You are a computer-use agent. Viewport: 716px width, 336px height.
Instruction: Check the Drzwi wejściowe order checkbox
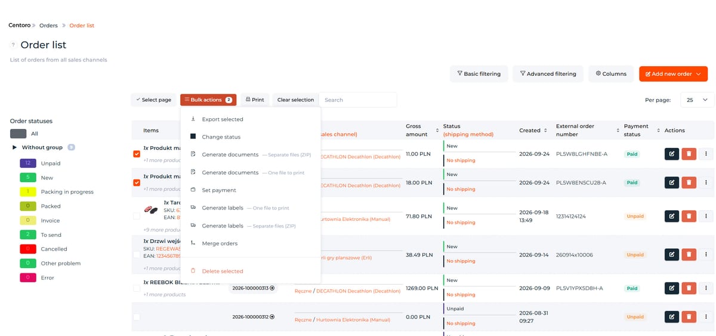coord(137,255)
